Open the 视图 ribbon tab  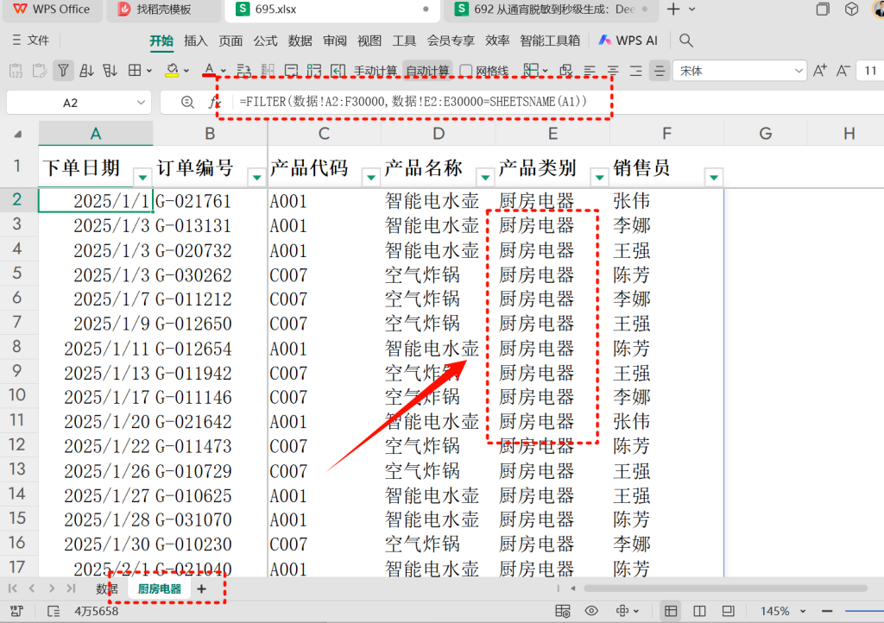click(369, 41)
